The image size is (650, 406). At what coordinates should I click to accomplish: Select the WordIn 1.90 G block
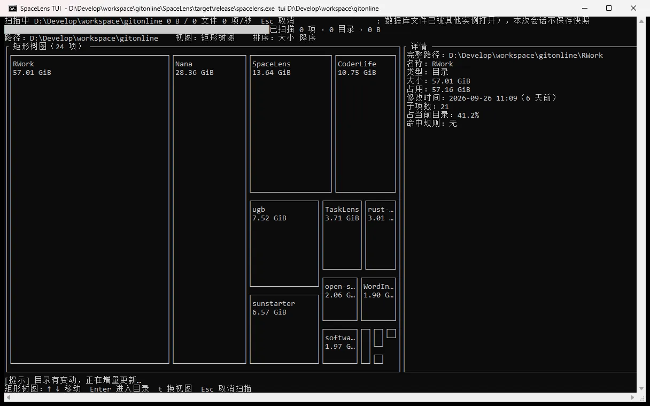tap(378, 299)
